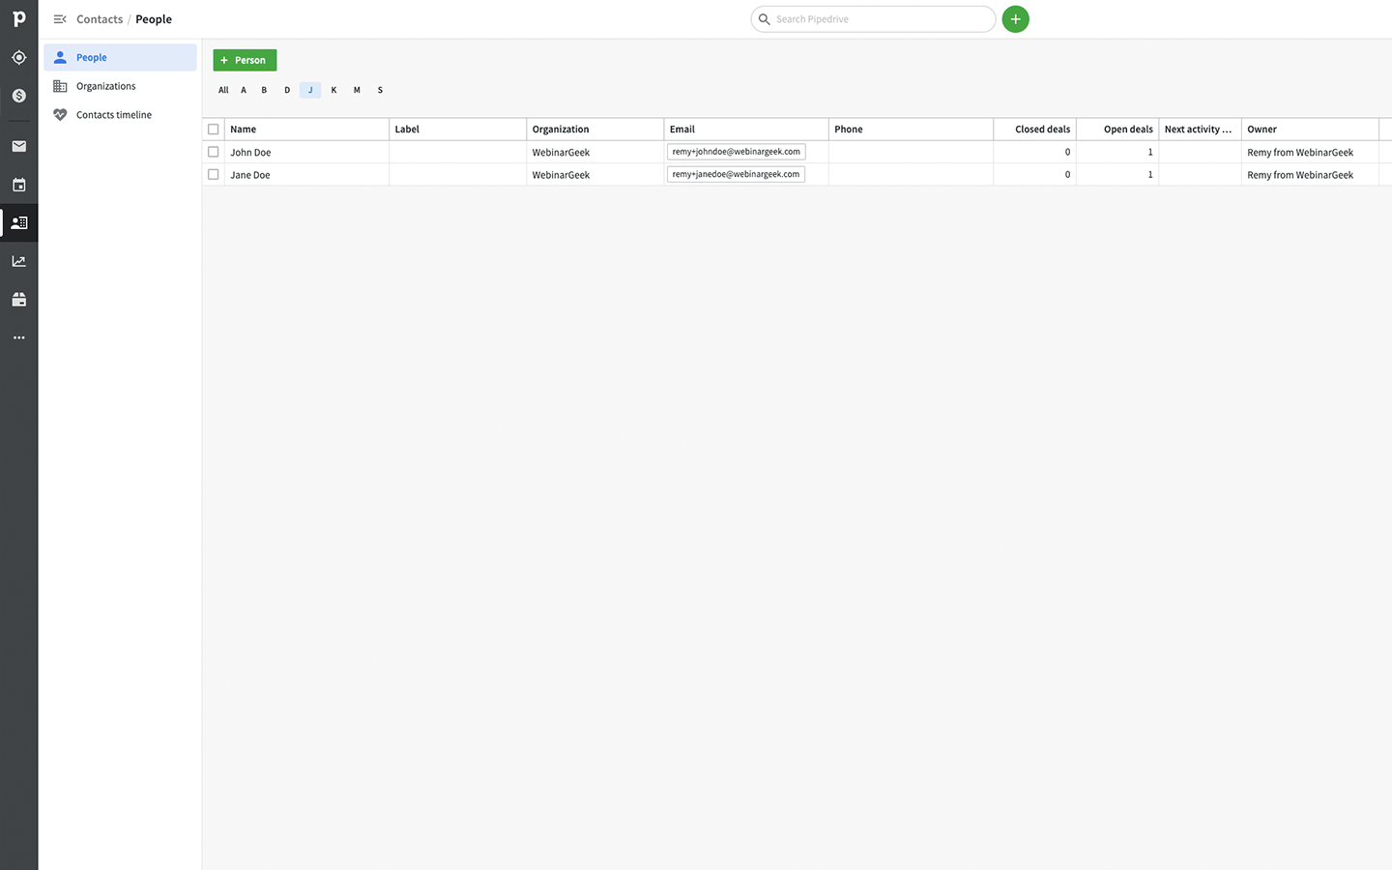Select the Jane Doe row checkbox
The image size is (1392, 870).
214,175
